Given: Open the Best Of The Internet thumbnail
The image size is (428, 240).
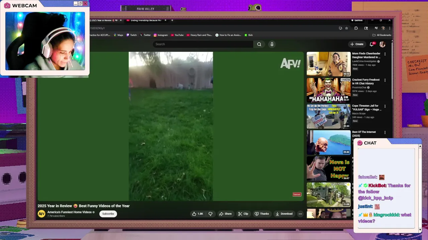Looking at the screenshot, I should point(329,142).
